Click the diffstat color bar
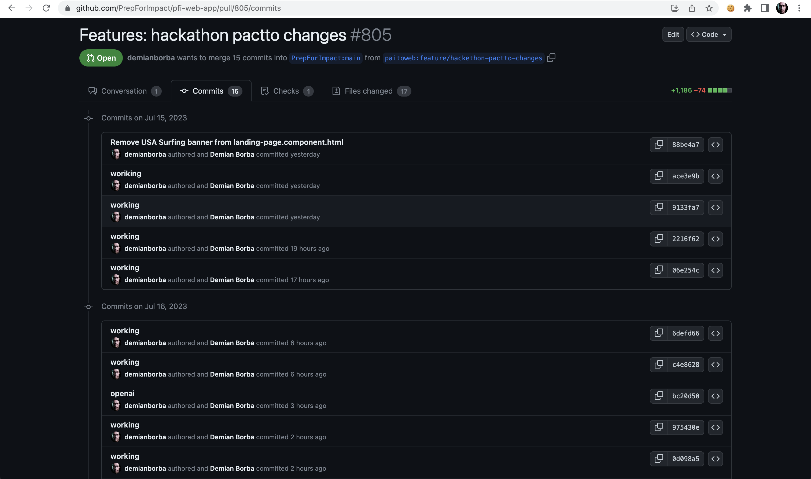811x479 pixels. coord(719,90)
